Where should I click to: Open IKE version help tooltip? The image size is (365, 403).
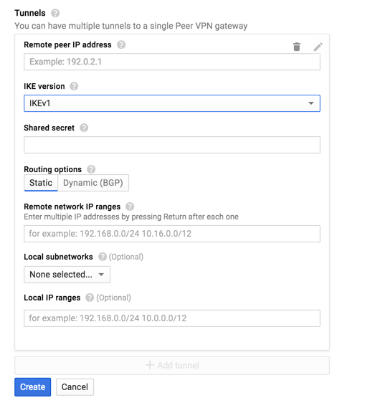click(74, 86)
